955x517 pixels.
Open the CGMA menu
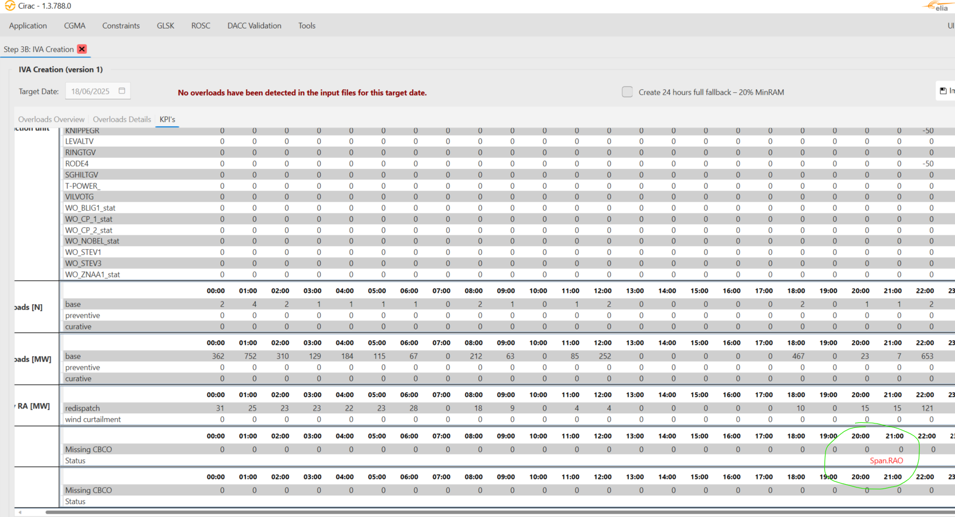coord(75,26)
